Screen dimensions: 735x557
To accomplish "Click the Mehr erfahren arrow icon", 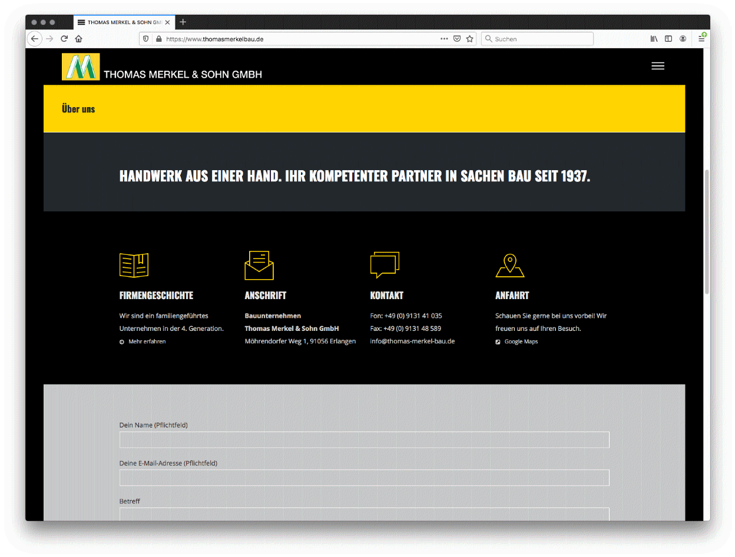I will point(122,342).
